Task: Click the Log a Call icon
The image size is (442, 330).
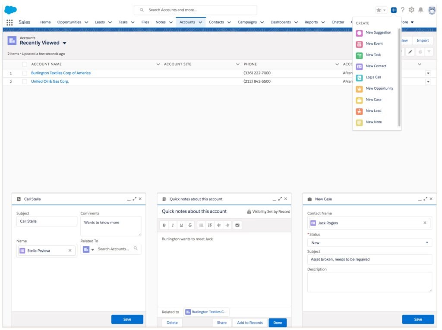Action: pos(359,78)
